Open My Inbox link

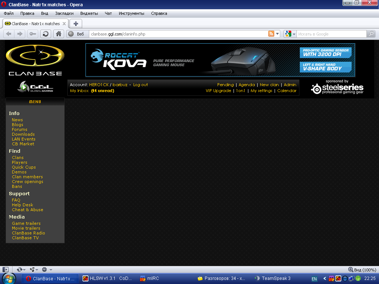pos(79,91)
